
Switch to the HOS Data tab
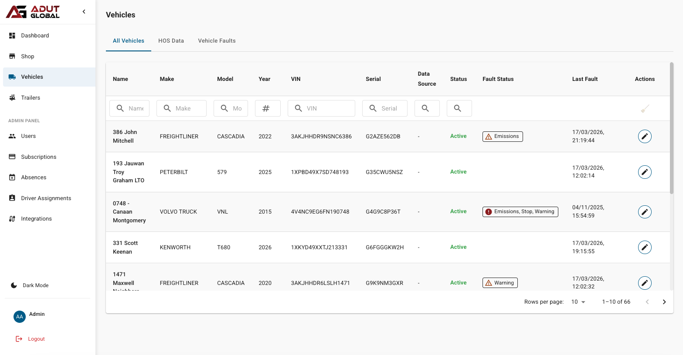171,41
